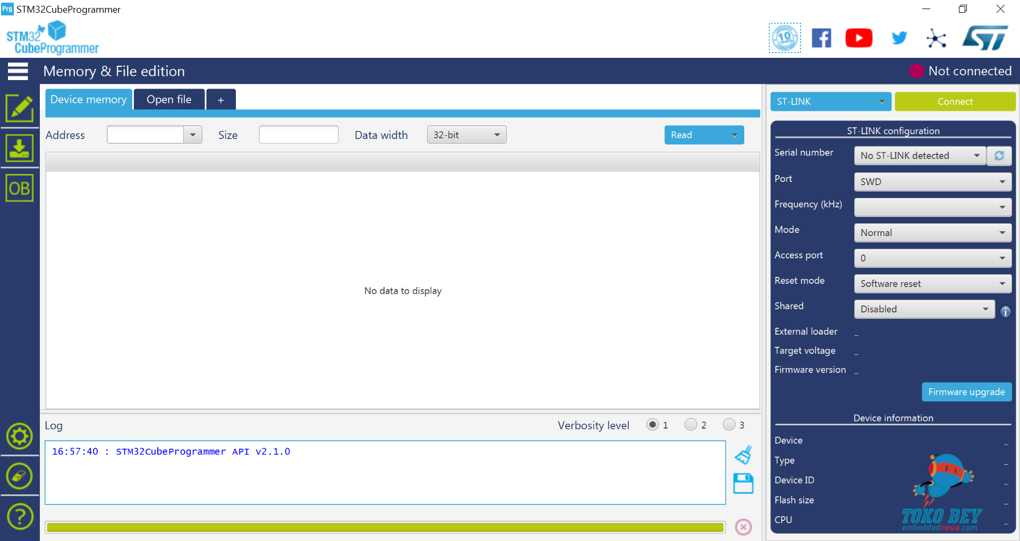The width and height of the screenshot is (1020, 541).
Task: Open the Data width 32-bit dropdown
Action: 467,135
